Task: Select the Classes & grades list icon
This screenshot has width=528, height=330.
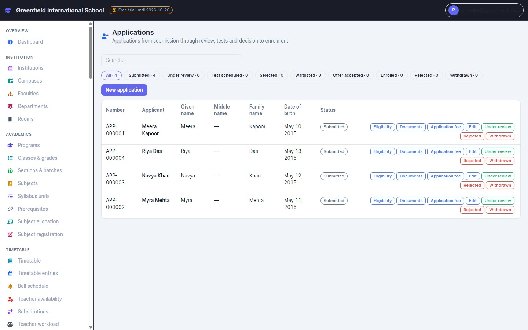Action: [x=10, y=158]
